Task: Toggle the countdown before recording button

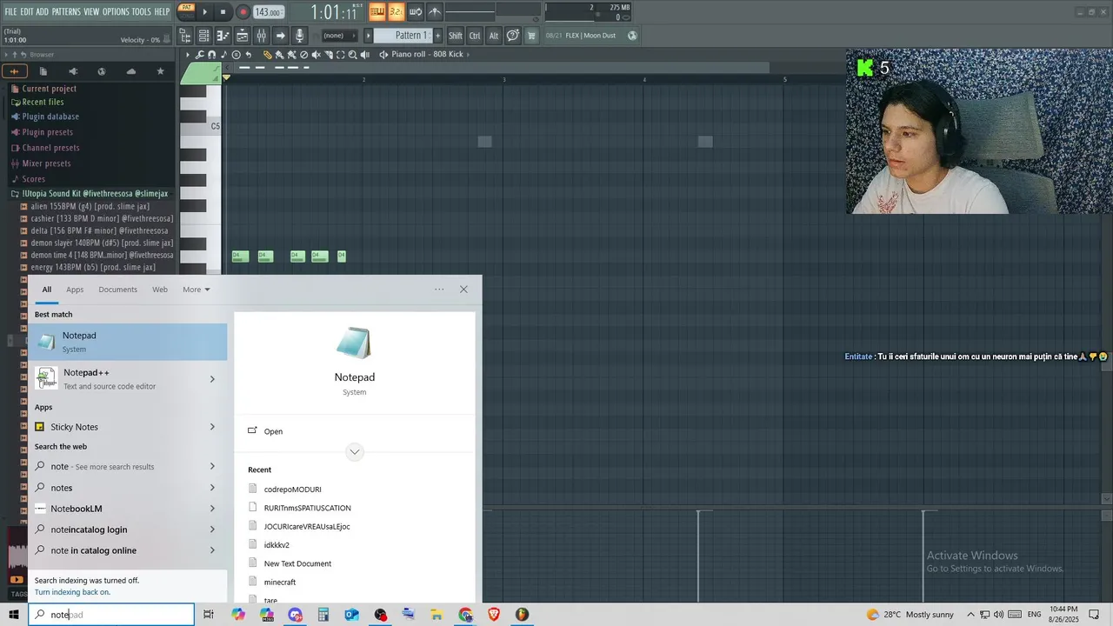Action: (396, 11)
